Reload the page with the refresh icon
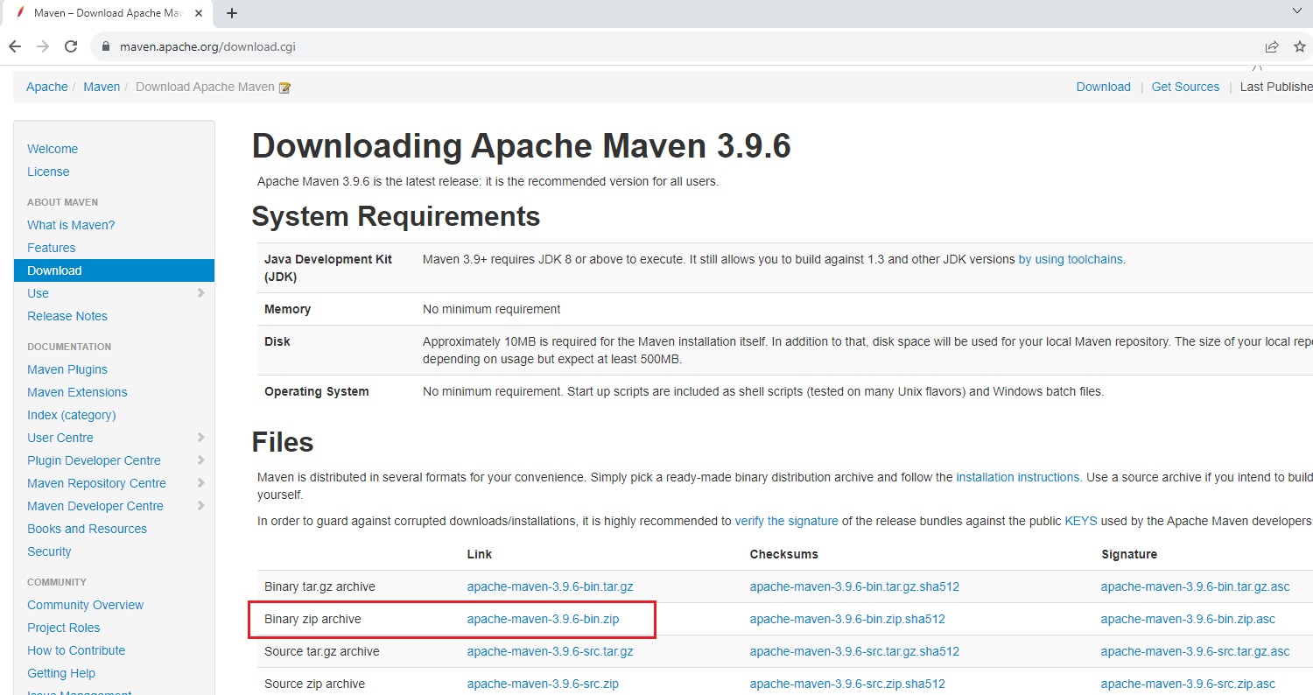Screen dimensions: 1313x695 tap(72, 46)
